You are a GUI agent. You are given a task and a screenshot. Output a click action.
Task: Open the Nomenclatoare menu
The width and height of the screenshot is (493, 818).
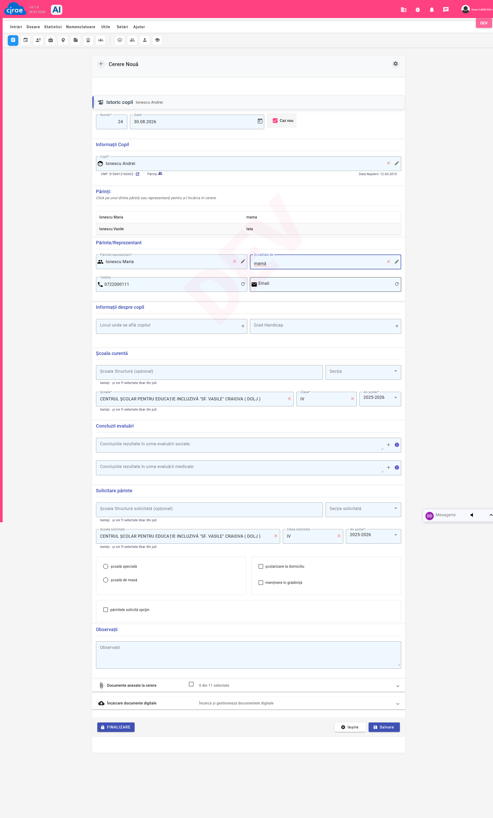81,27
